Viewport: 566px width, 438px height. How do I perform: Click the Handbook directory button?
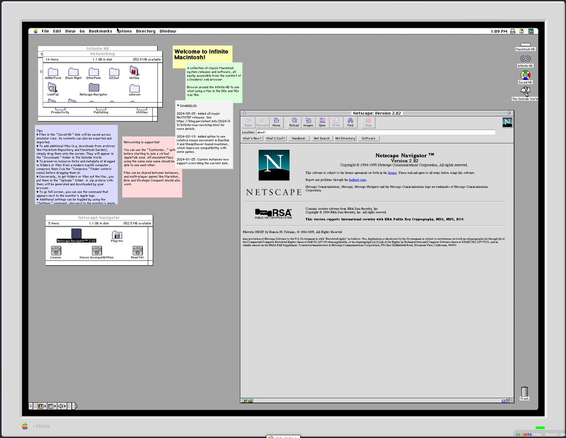coord(299,138)
